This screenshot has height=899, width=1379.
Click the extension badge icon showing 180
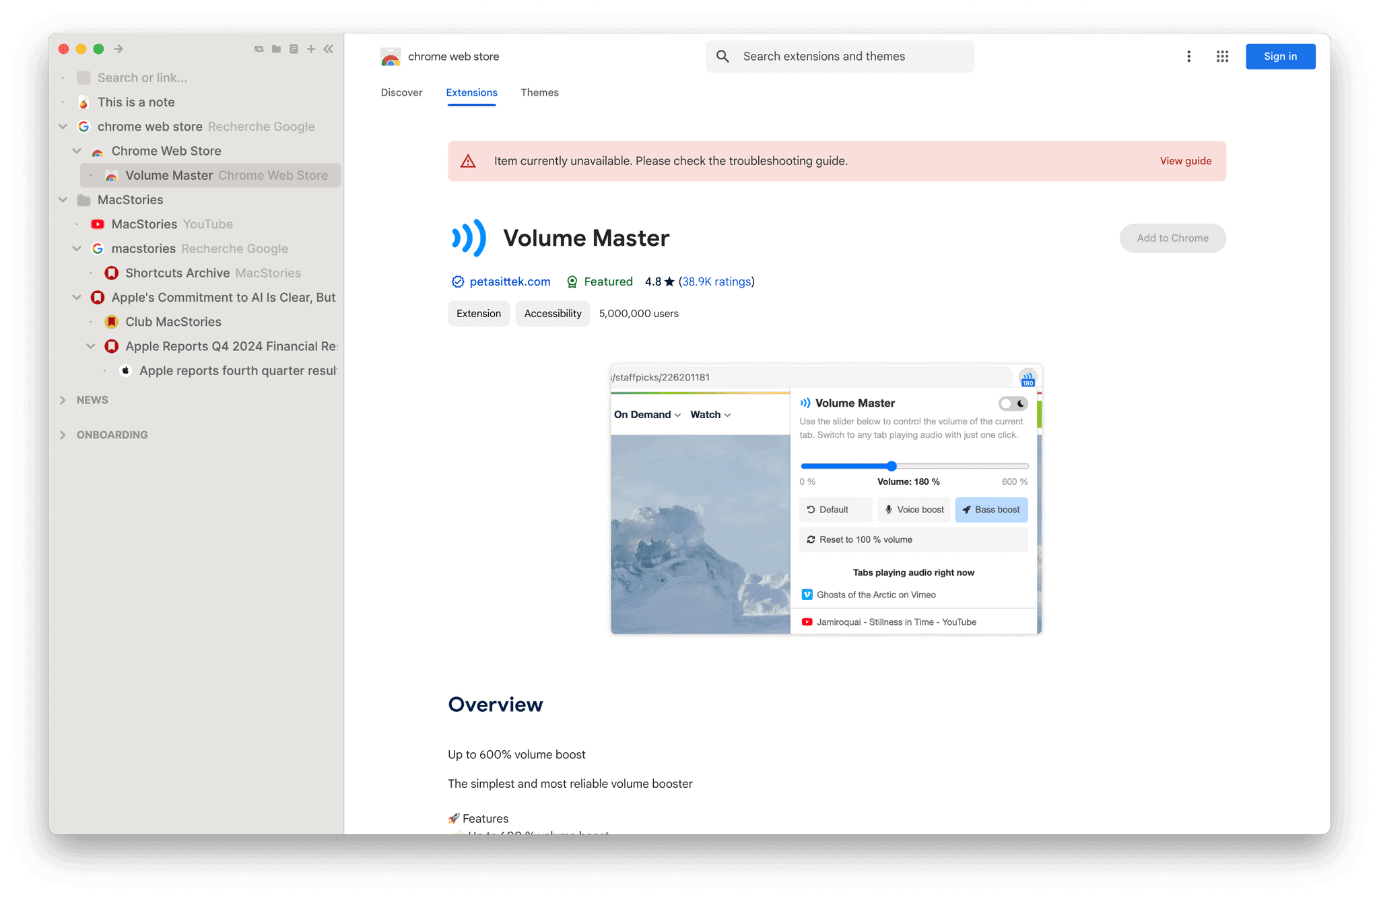pyautogui.click(x=1028, y=378)
